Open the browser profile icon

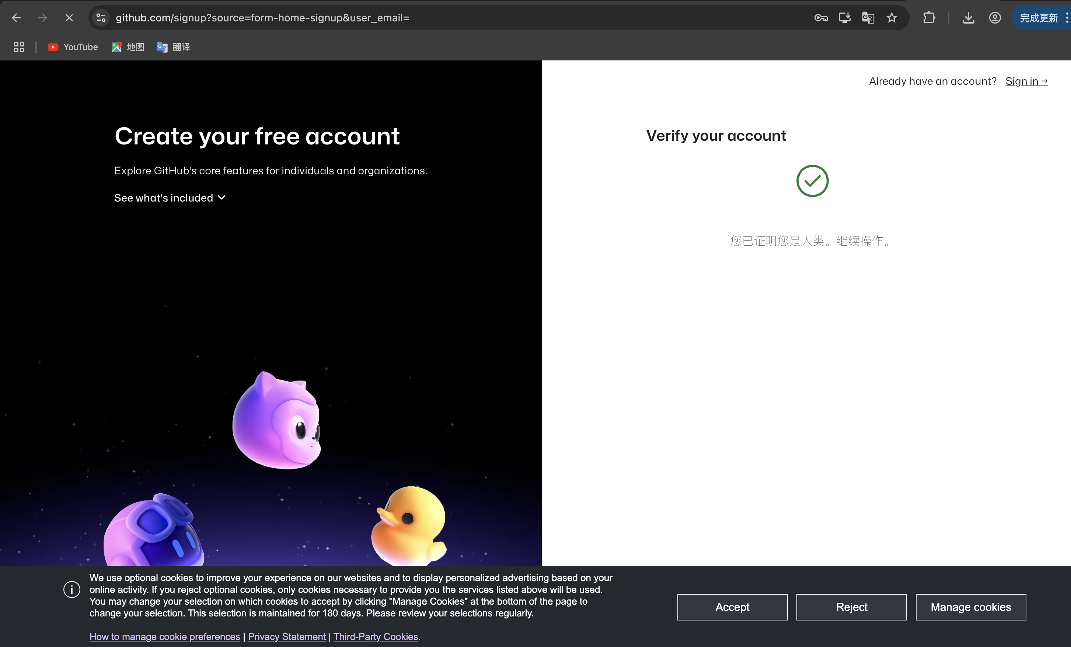pos(995,18)
